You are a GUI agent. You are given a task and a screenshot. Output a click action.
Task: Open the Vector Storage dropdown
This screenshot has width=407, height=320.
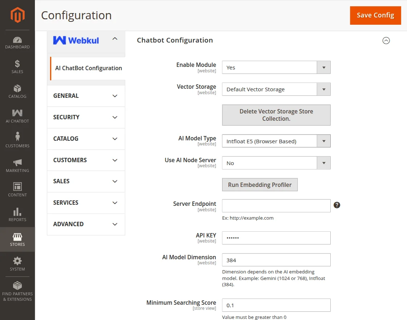[x=276, y=89]
